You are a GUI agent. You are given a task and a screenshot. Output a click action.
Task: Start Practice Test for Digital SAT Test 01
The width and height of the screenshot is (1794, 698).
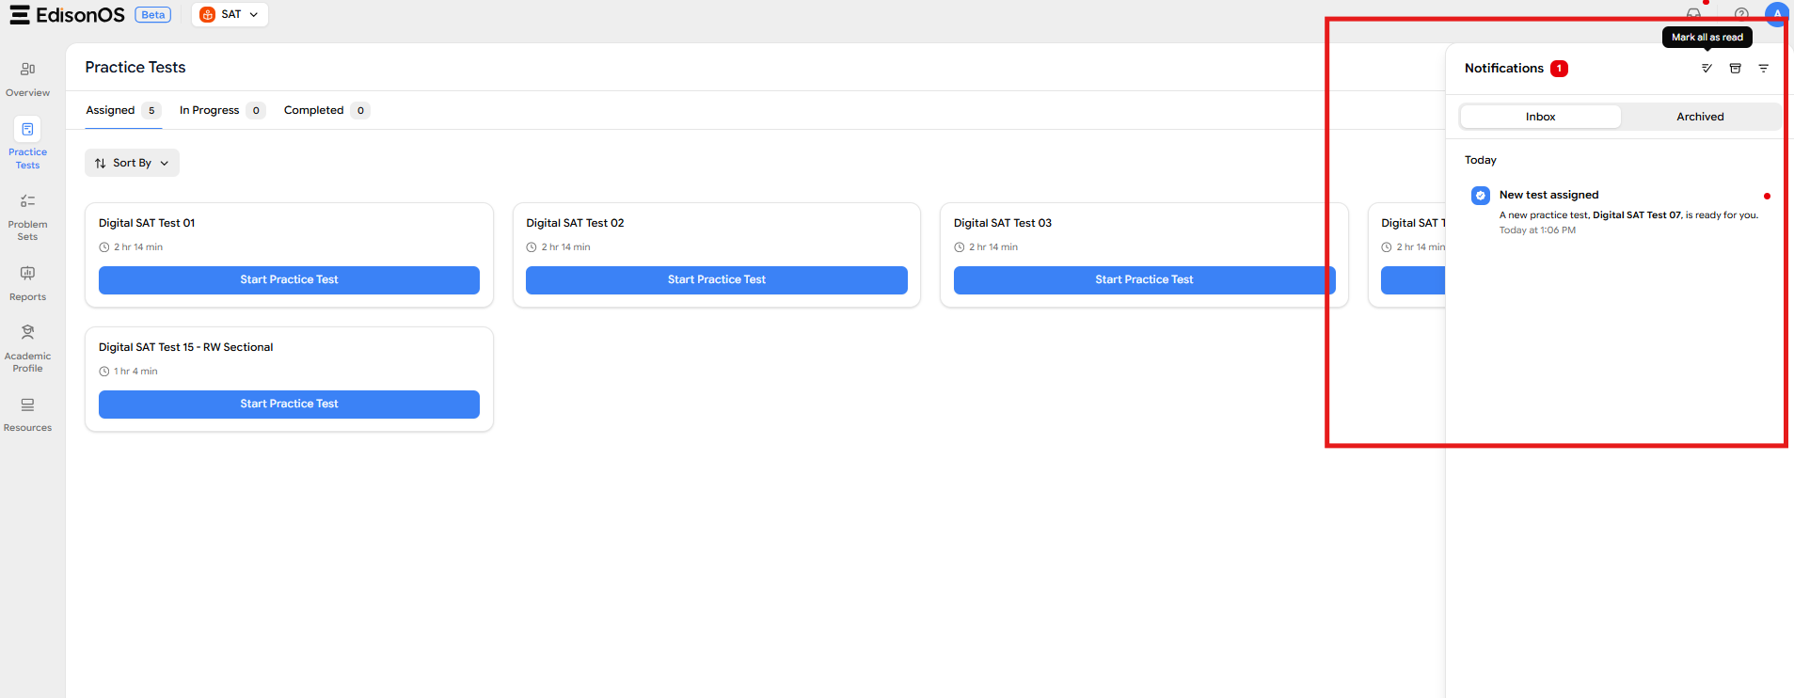(x=289, y=279)
